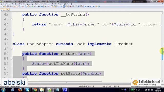Click the Save All toolbar icon

(x=11, y=6)
